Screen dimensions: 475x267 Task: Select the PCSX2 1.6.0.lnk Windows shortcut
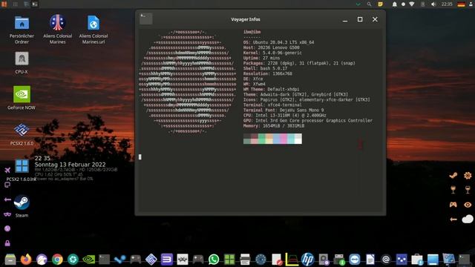22,170
